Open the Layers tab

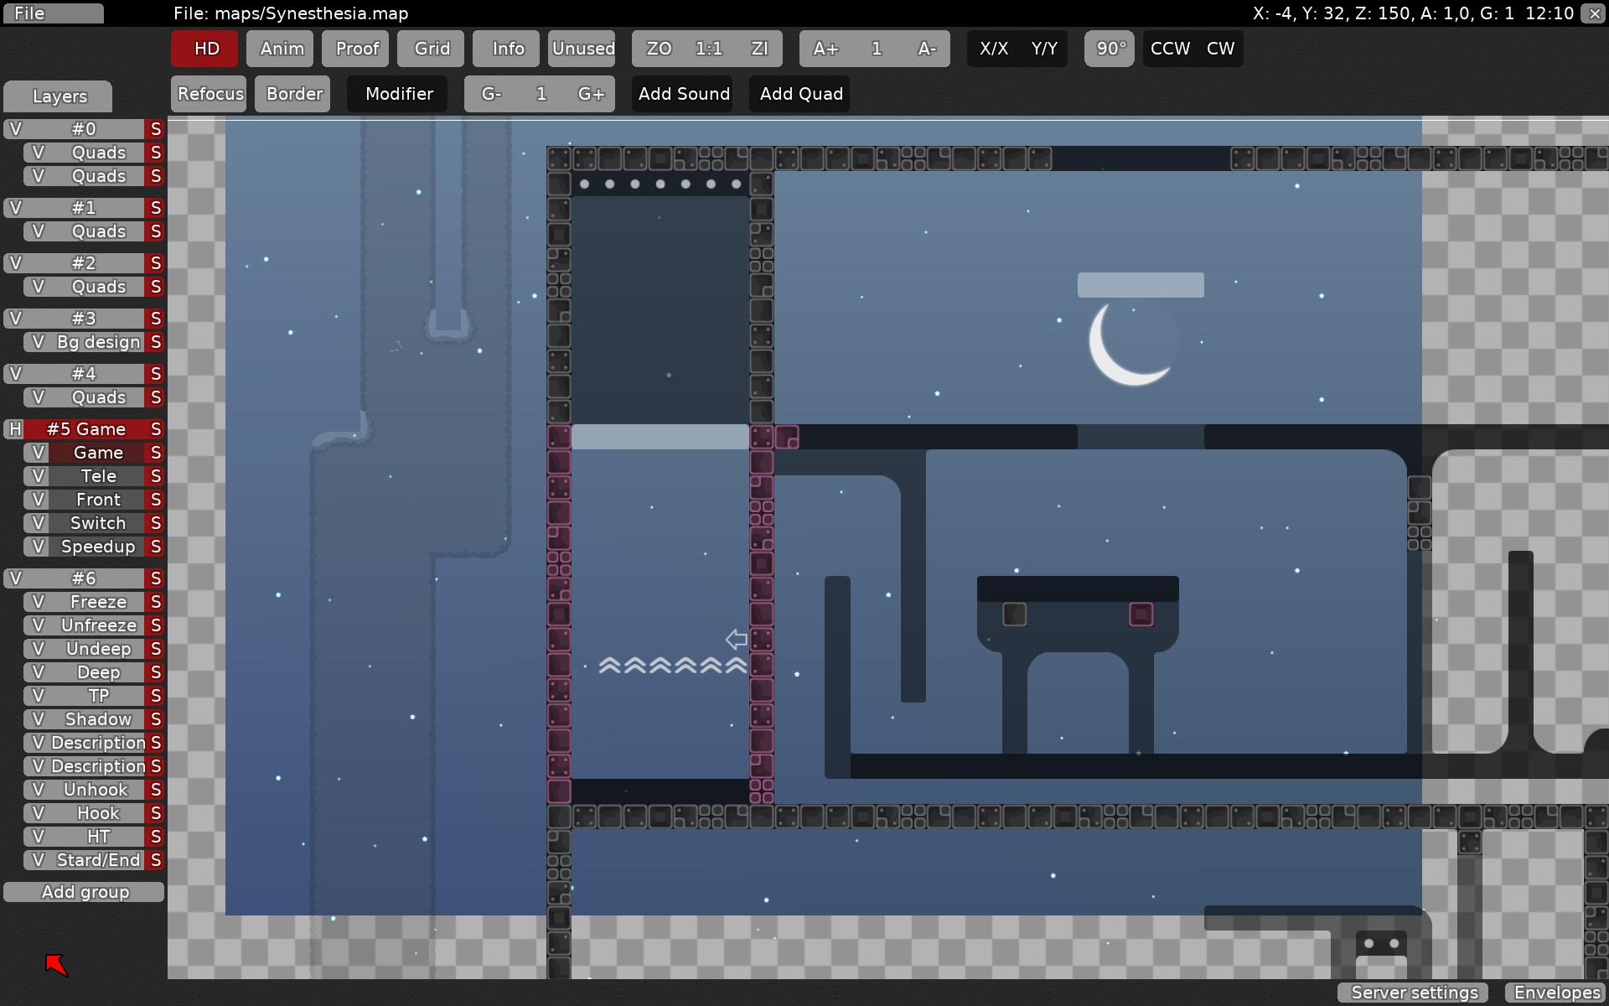click(59, 96)
